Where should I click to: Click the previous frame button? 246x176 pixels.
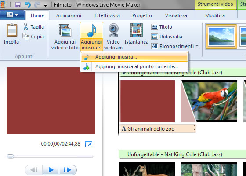pos(34,170)
